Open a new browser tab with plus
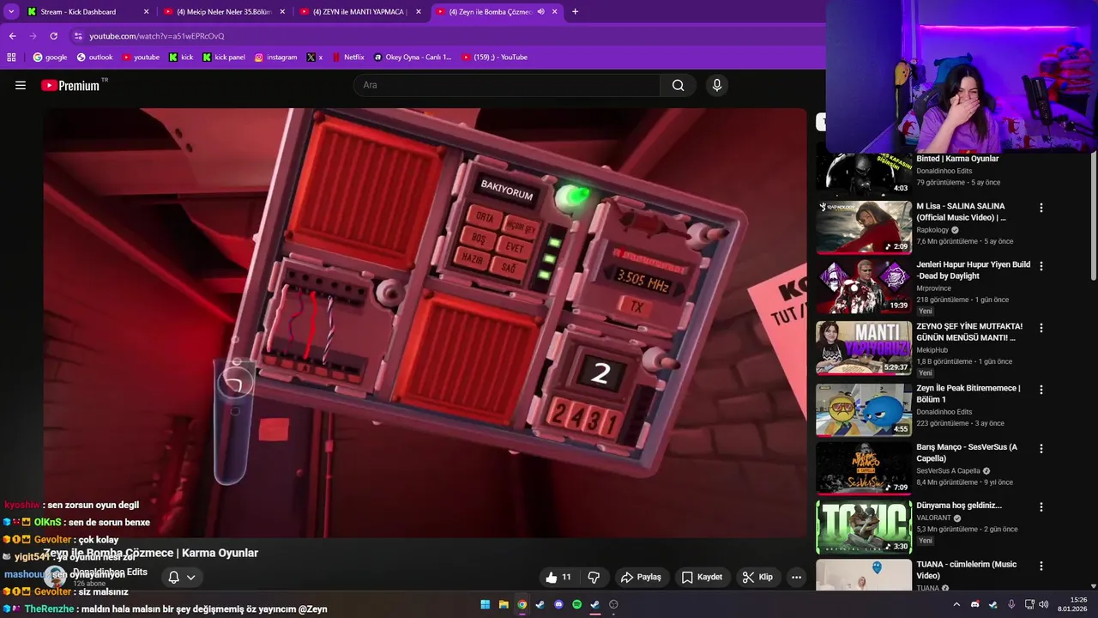 pos(575,11)
